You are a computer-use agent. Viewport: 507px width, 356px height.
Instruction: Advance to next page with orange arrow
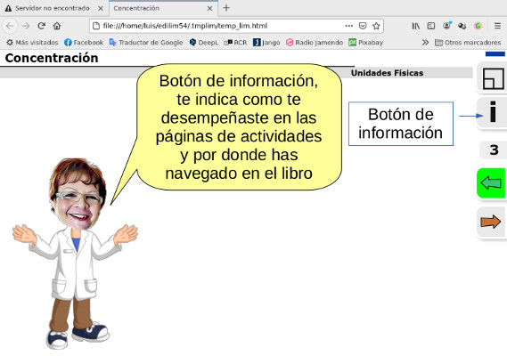click(491, 222)
